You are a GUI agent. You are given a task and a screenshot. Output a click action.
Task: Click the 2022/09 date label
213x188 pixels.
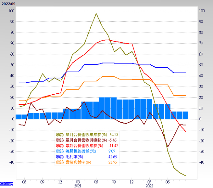[8, 4]
